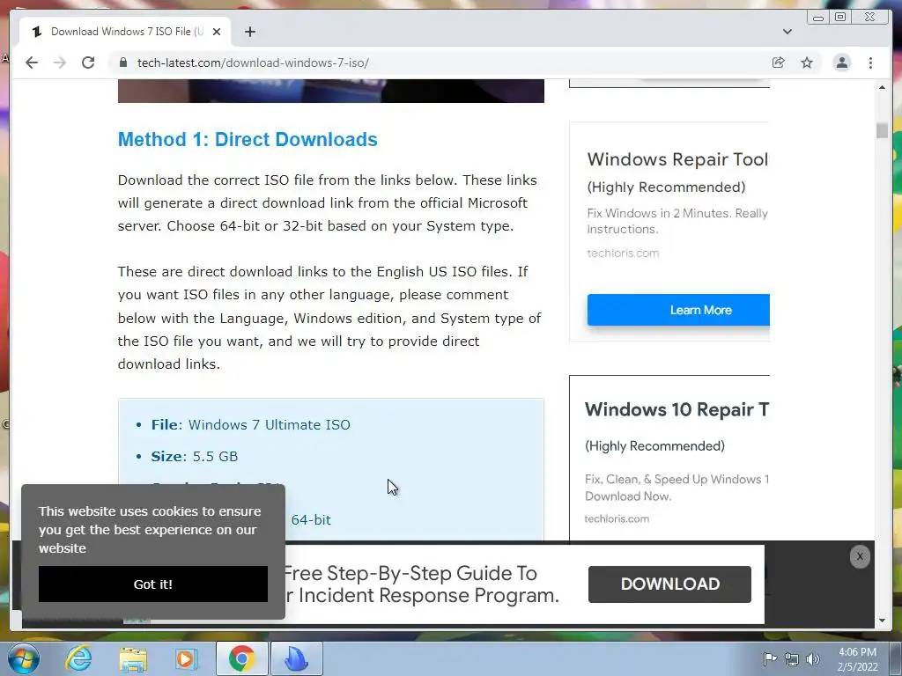Screen dimensions: 902x676
Task: Click the taskbar clock 4:06 PM
Action: 857,652
